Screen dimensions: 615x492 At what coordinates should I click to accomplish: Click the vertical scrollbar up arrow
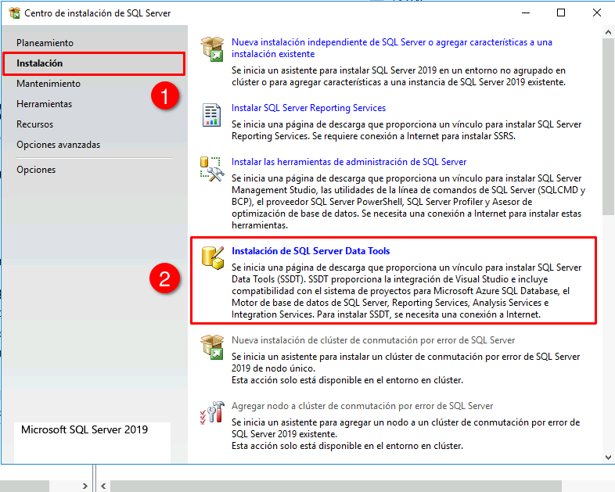click(608, 32)
